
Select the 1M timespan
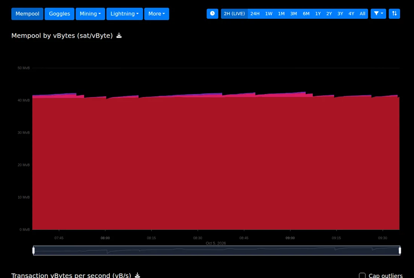(281, 14)
